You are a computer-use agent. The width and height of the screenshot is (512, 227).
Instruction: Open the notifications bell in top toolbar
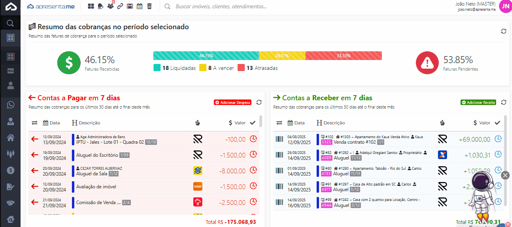tap(100, 6)
